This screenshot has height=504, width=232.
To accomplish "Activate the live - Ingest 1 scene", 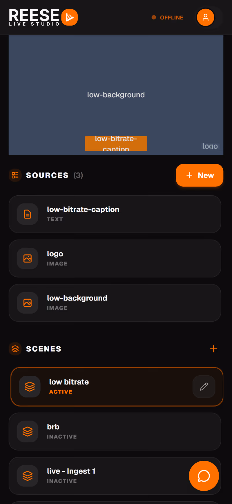I will point(115,476).
